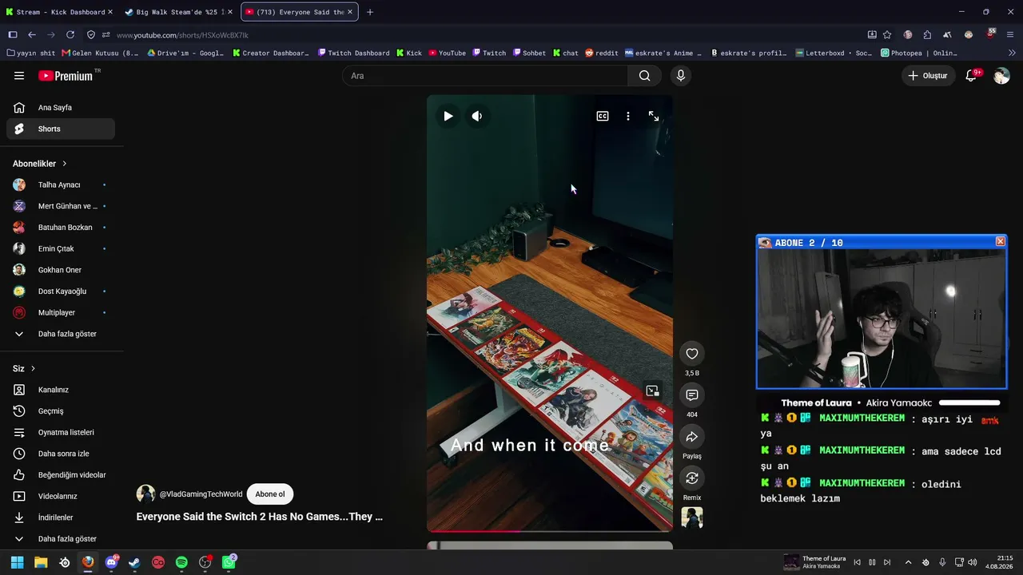1023x575 pixels.
Task: Open the account avatar menu
Action: pyautogui.click(x=1001, y=76)
